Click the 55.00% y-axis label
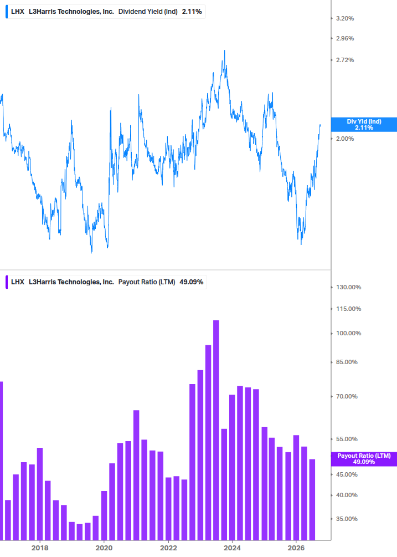The width and height of the screenshot is (397, 557). click(347, 439)
